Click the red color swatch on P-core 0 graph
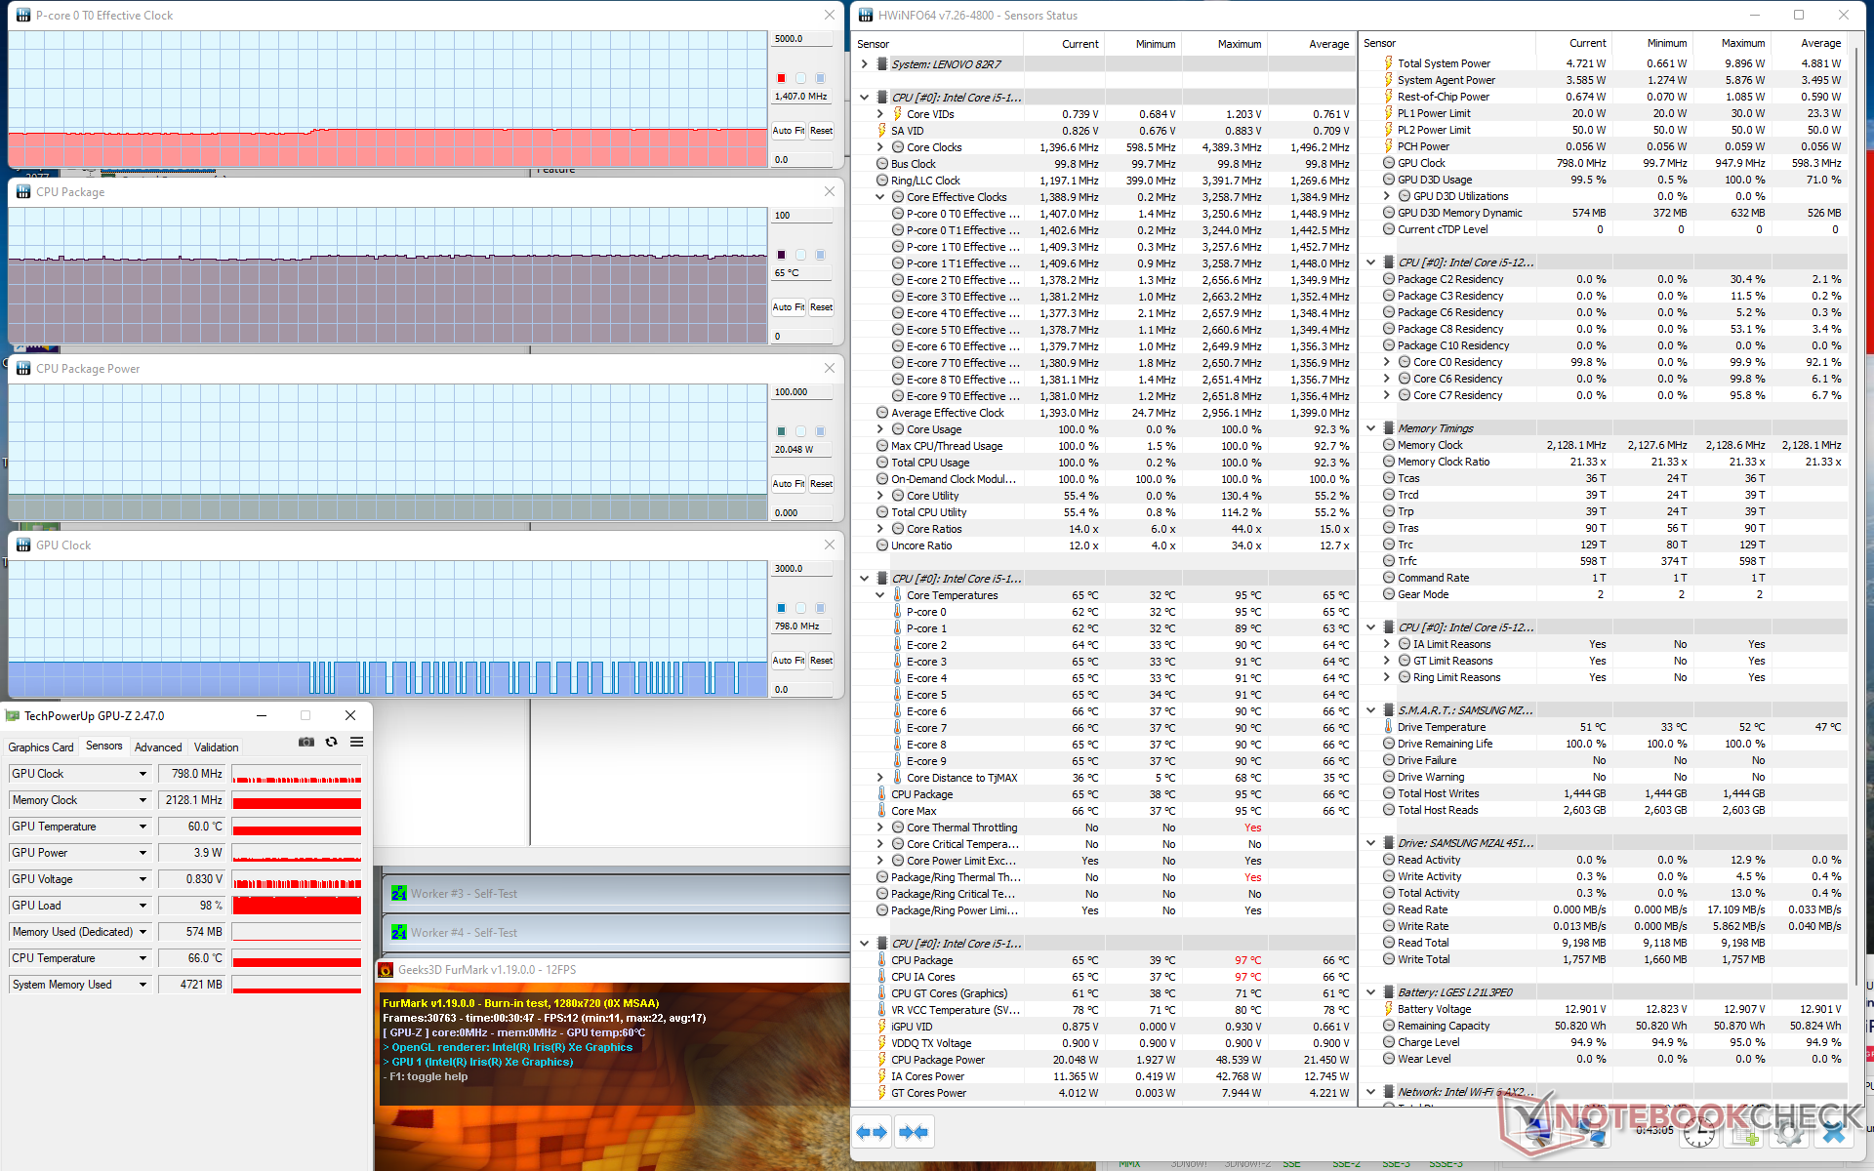The width and height of the screenshot is (1874, 1171). [x=781, y=78]
